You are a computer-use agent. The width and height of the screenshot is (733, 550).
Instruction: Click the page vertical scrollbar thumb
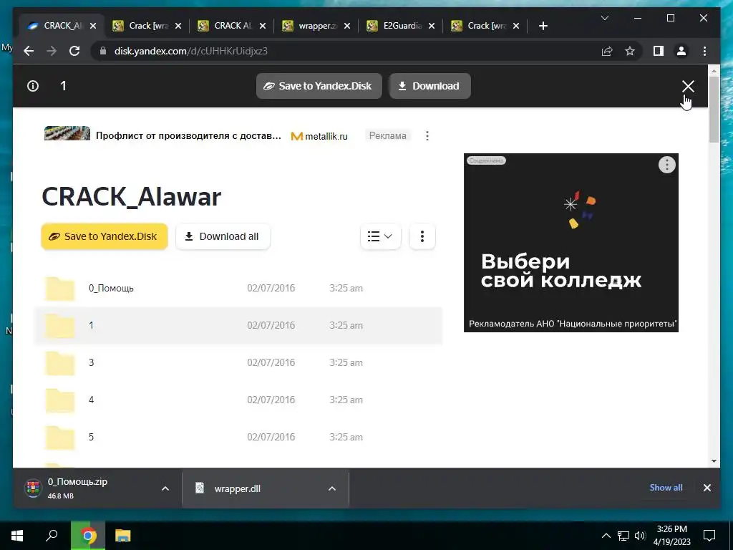714,109
